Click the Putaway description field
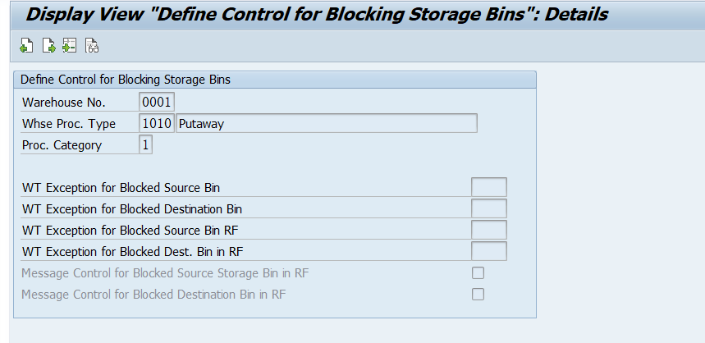705x343 pixels. [x=327, y=124]
